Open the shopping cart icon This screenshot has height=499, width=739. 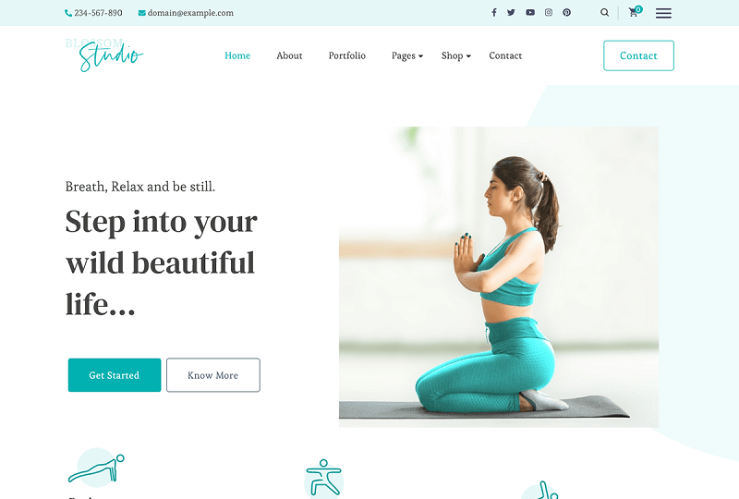pos(635,12)
